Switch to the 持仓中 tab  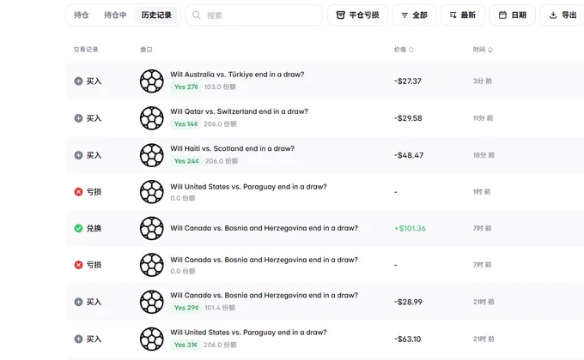[x=115, y=15]
